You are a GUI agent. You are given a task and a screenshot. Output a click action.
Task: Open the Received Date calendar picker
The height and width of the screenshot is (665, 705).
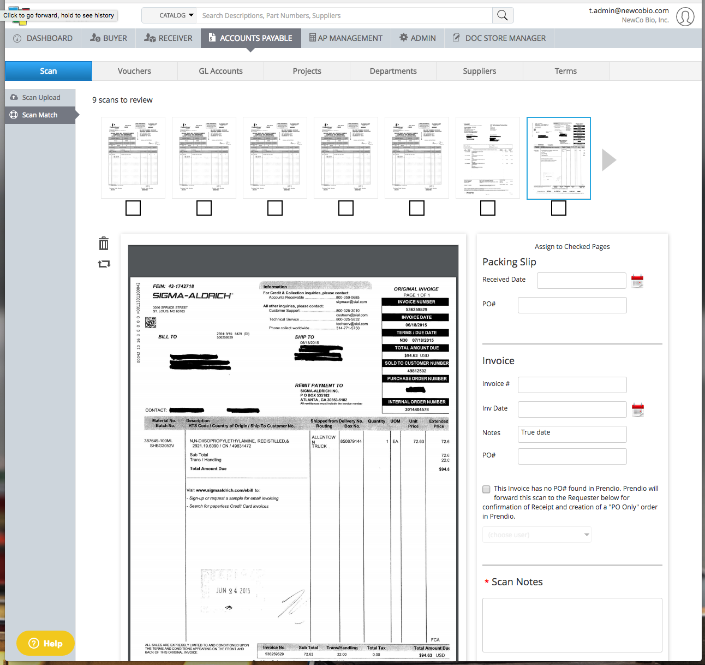pos(637,281)
